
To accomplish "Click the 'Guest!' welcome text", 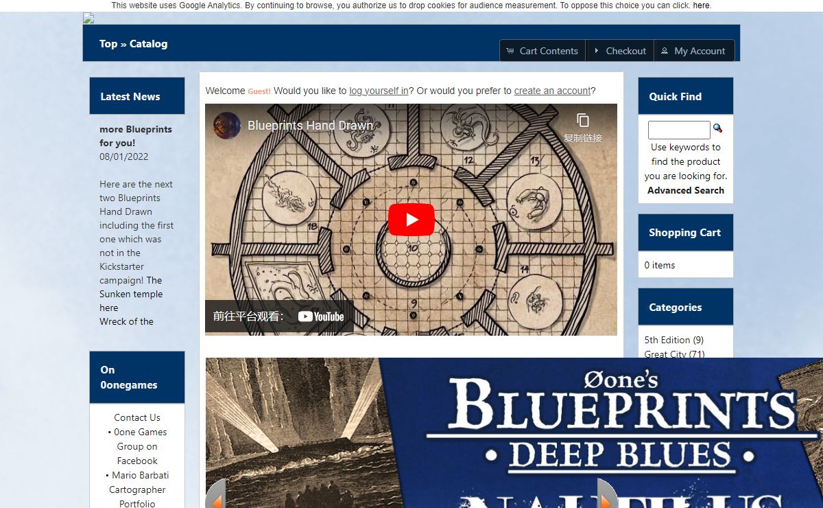I will click(x=259, y=91).
